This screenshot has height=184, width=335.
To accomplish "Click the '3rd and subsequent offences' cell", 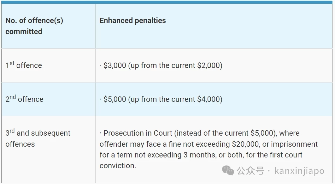I will tap(38, 138).
